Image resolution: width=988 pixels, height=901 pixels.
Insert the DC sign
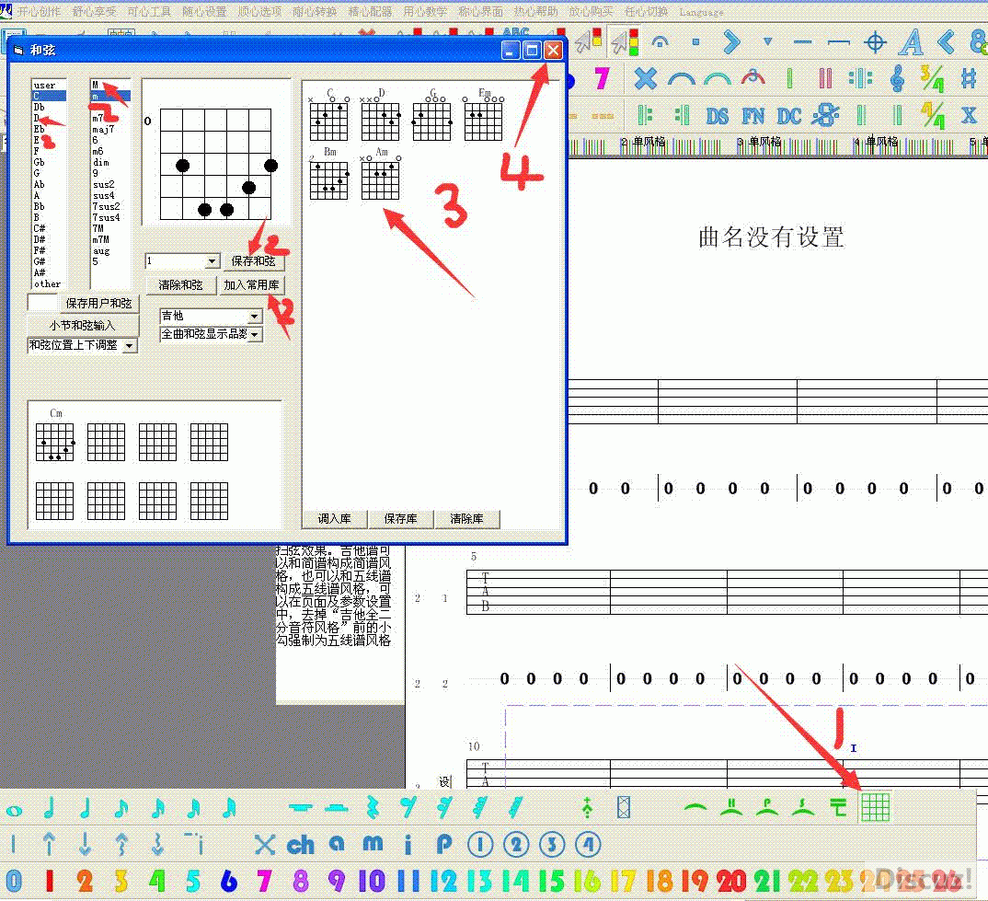789,116
